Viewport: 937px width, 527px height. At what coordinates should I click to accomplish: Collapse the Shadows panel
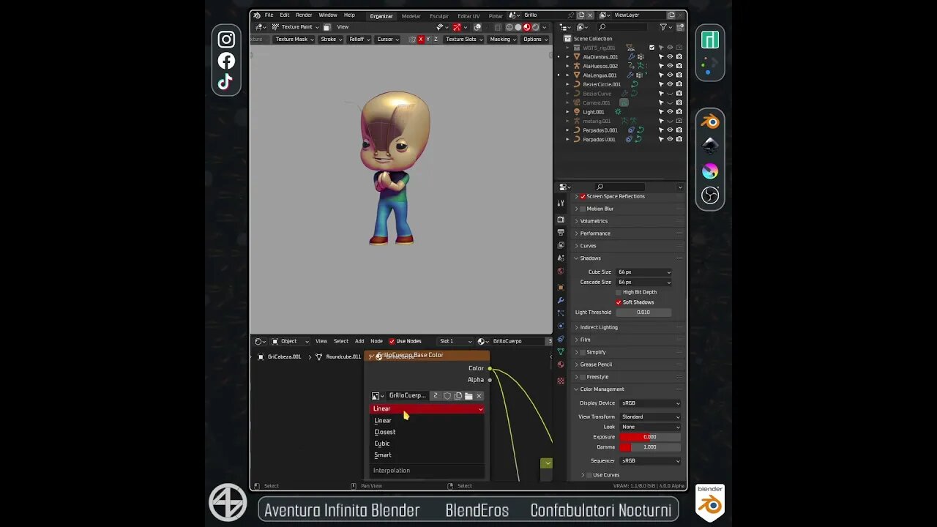coord(590,258)
